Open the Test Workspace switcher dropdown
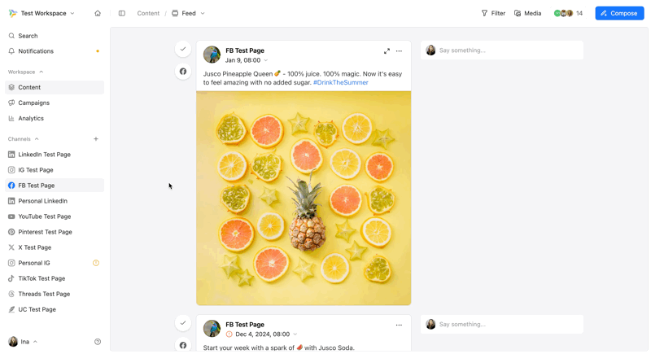Image resolution: width=651 pixels, height=354 pixels. 42,13
